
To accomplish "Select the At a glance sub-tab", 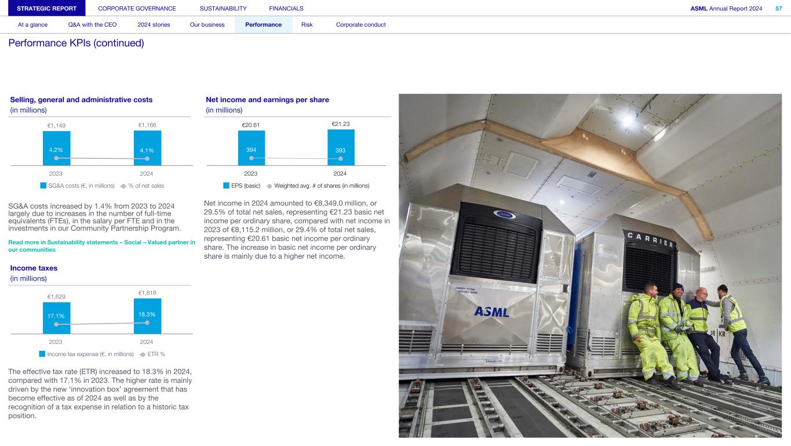I will tap(32, 25).
